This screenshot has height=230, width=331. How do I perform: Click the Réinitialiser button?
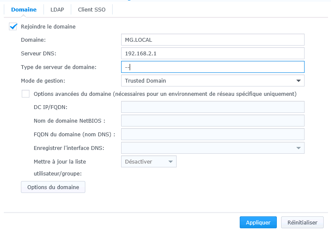coord(302,222)
